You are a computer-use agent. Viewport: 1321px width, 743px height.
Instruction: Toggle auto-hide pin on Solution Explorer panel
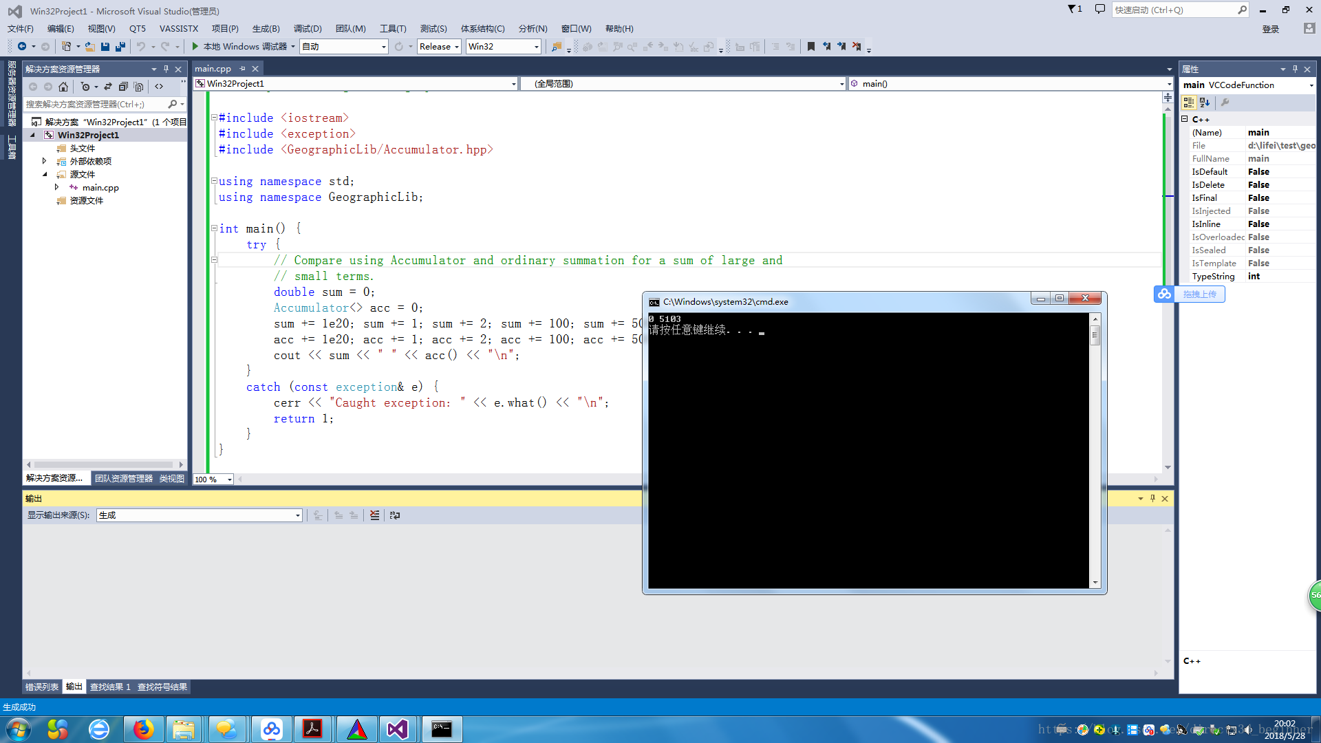(x=166, y=69)
